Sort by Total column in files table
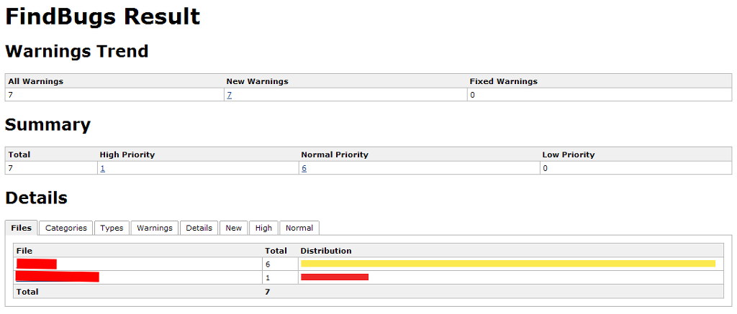 click(x=276, y=251)
